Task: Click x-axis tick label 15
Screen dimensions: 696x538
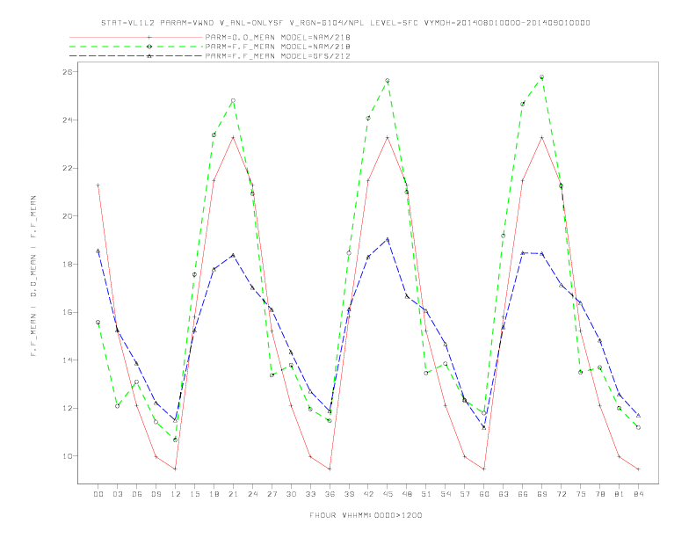Action: point(194,494)
